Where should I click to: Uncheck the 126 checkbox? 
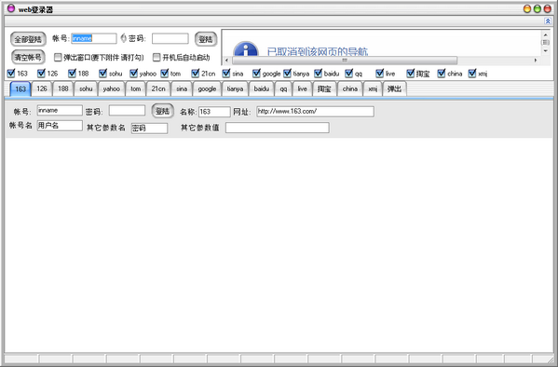41,74
